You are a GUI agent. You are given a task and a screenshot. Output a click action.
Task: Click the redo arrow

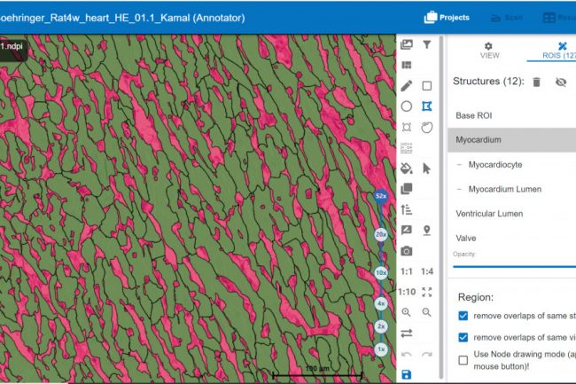tap(426, 354)
